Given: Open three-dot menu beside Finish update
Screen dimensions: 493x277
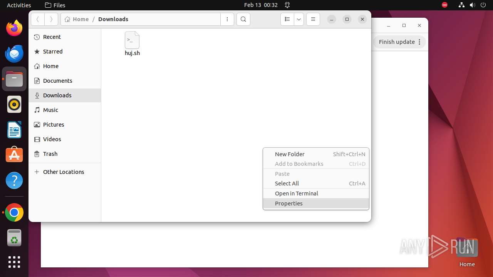Looking at the screenshot, I should click(420, 42).
